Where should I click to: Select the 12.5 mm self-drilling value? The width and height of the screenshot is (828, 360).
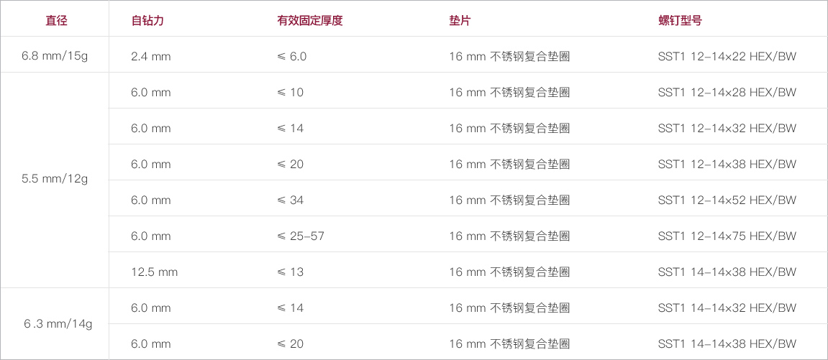coord(154,272)
